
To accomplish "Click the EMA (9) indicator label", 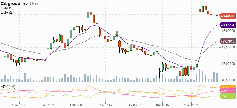I will click(7, 8).
